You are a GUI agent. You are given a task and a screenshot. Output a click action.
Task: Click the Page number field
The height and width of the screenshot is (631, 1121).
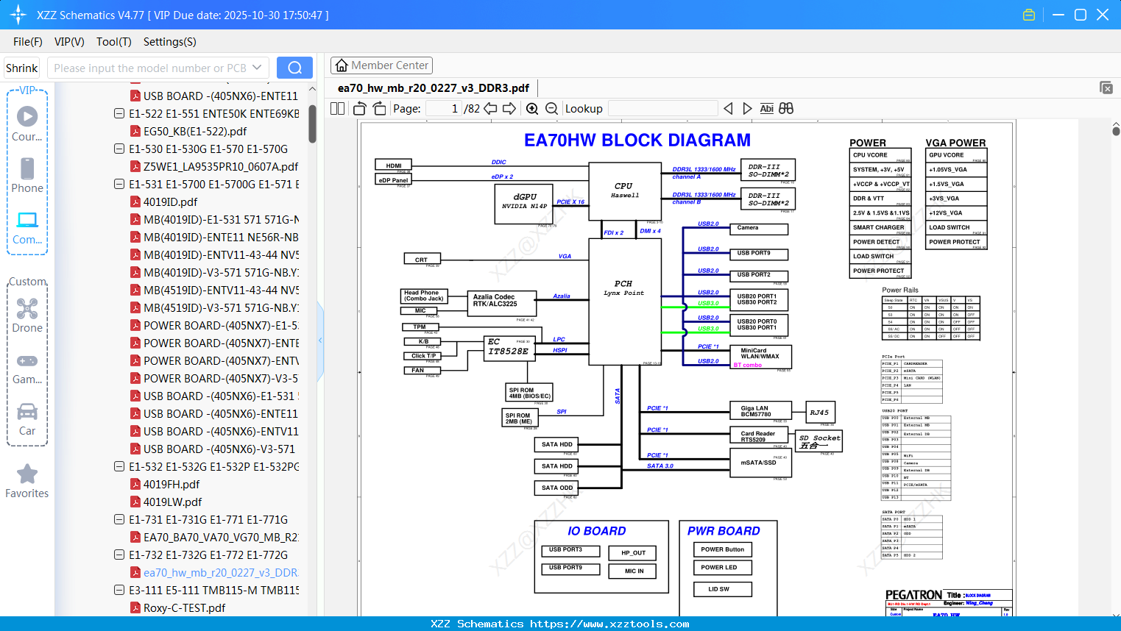tap(443, 108)
